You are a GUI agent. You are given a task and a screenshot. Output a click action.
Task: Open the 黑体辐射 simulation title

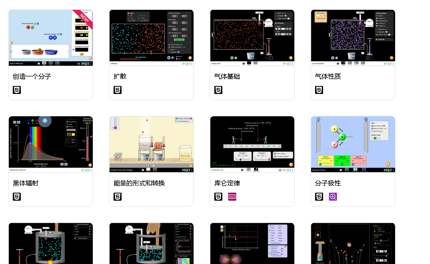(26, 183)
